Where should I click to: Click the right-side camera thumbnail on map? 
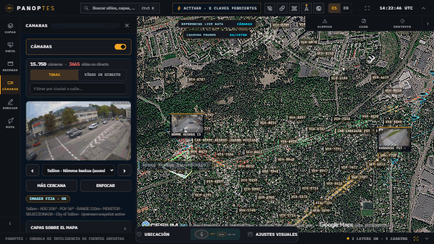(x=394, y=139)
